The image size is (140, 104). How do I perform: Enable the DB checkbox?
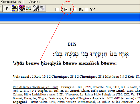click(x=75, y=9)
